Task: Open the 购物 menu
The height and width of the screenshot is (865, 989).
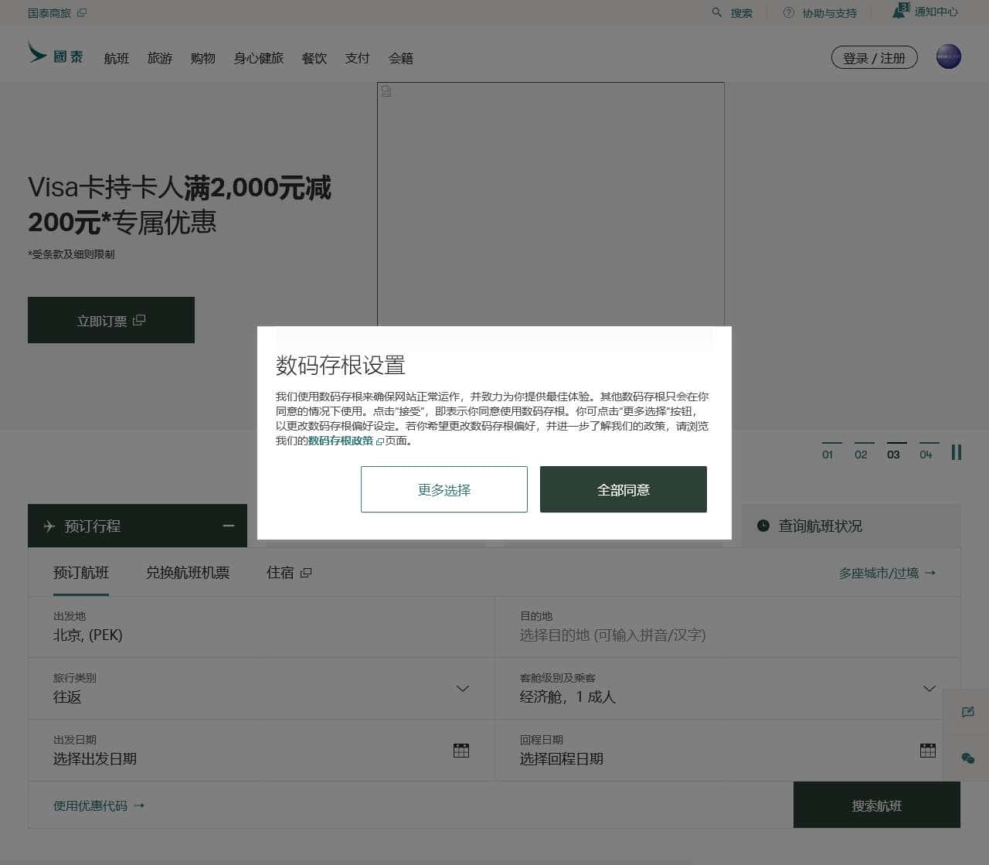Action: tap(203, 58)
